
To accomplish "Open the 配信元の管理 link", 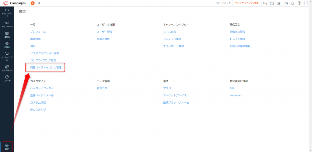I will coord(237,32).
